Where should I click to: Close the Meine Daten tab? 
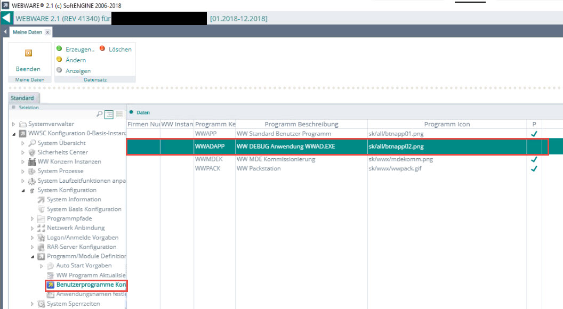coord(47,32)
